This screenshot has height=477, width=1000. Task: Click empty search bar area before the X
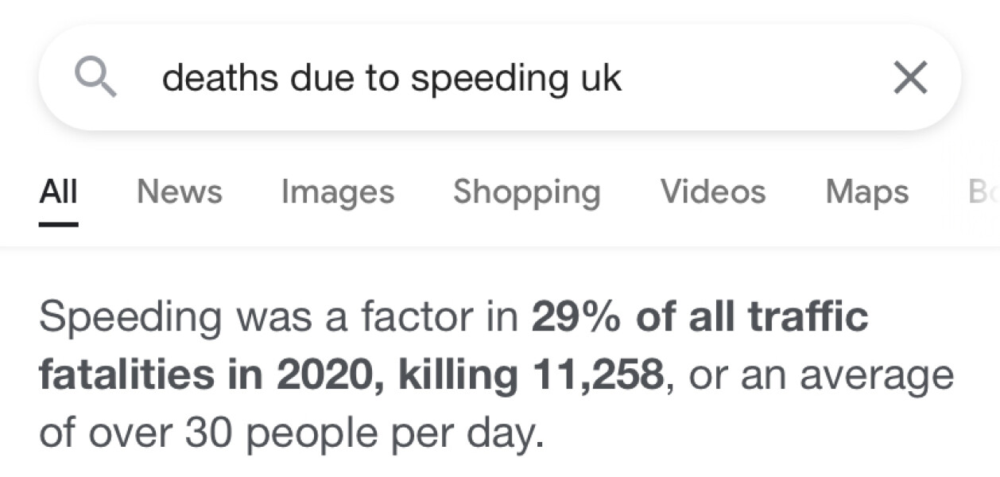(755, 78)
